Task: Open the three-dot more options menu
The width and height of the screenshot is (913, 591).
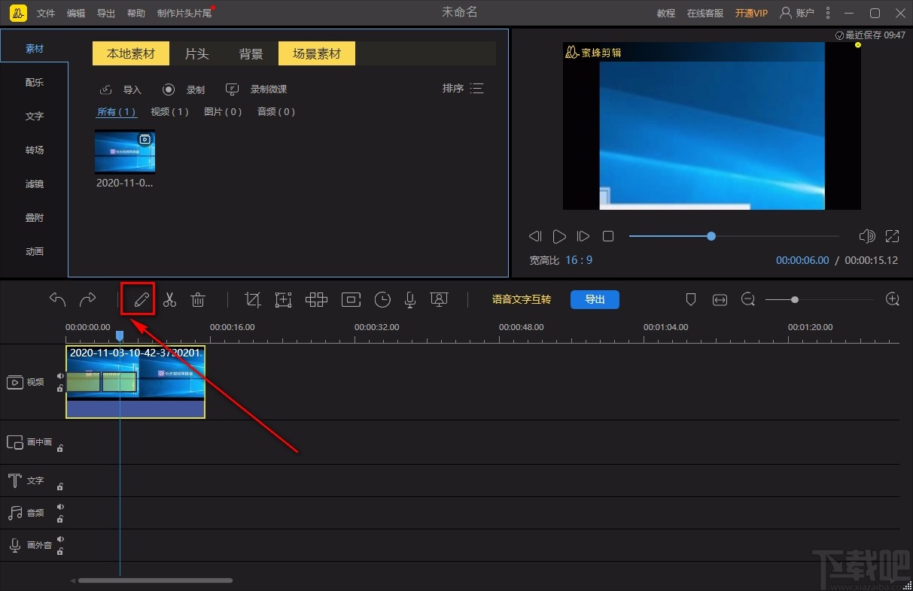Action: pos(829,13)
